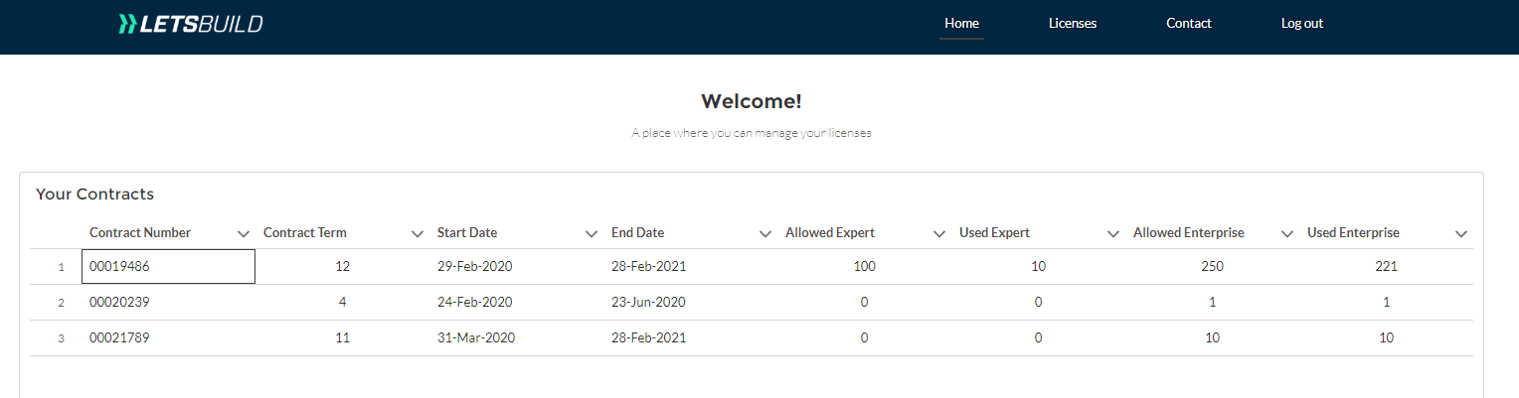Open the Contact page link
1519x398 pixels.
pos(1189,24)
